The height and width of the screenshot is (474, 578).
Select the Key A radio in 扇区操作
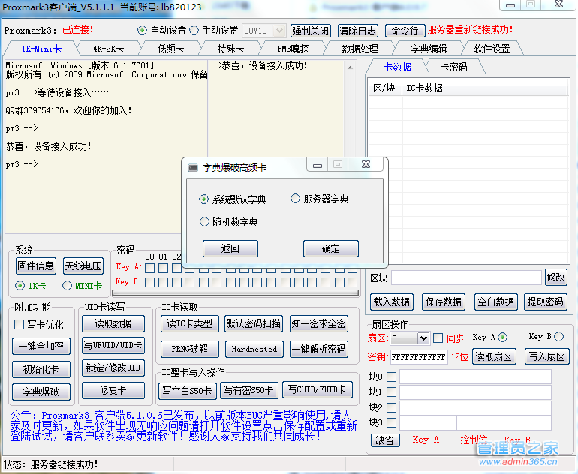pyautogui.click(x=502, y=337)
